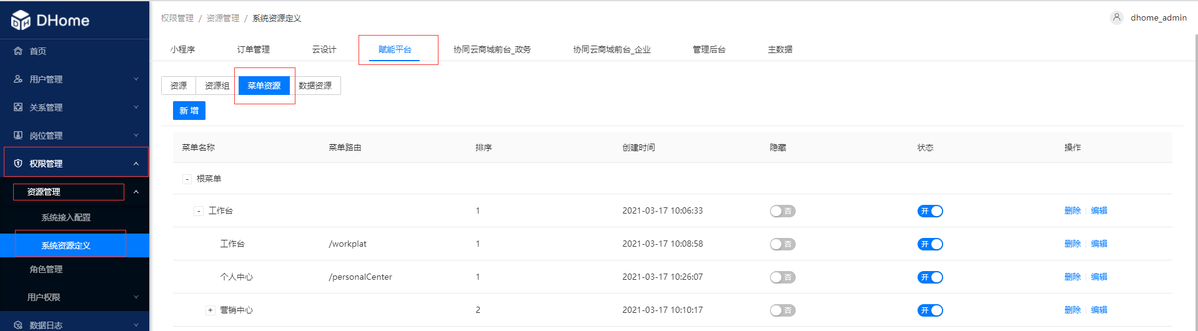Toggle 隐藏 switch for 个人中心 row
This screenshot has height=331, width=1198.
coord(783,277)
